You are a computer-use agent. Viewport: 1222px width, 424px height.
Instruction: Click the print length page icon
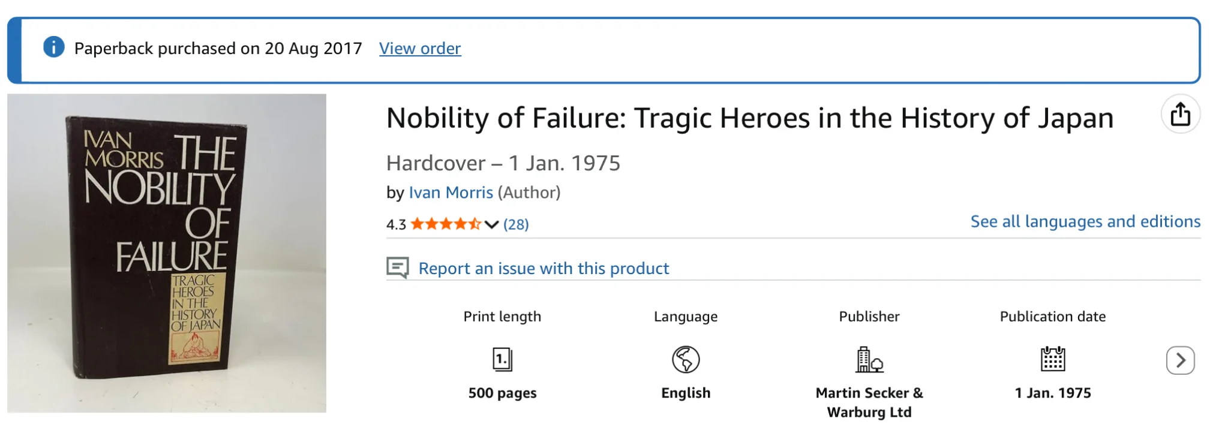(502, 359)
